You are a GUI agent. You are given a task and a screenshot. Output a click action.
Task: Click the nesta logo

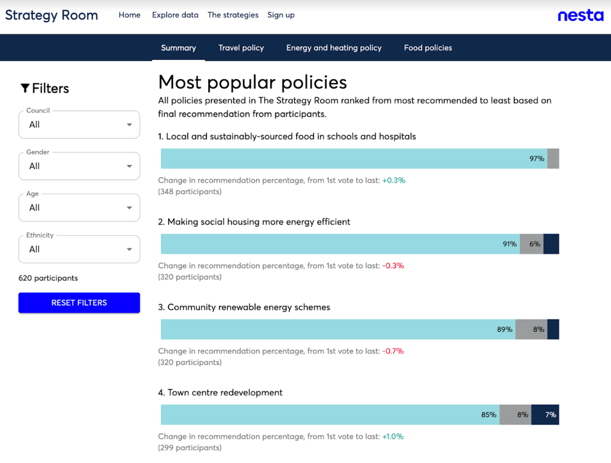[x=580, y=15]
